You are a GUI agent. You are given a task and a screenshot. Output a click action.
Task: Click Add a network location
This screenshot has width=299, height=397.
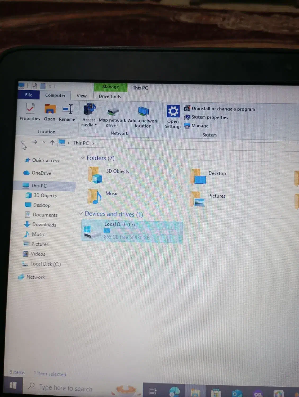143,117
